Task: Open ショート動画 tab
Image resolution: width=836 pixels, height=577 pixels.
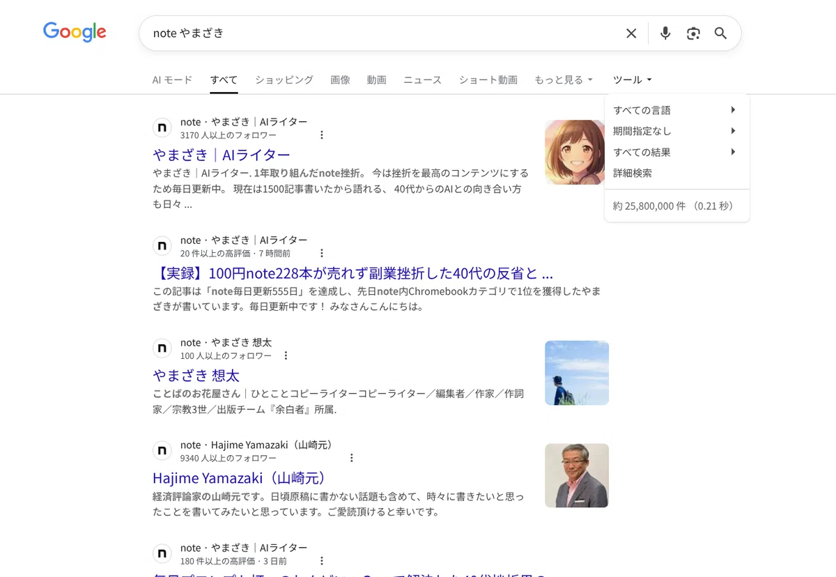Action: click(x=488, y=80)
